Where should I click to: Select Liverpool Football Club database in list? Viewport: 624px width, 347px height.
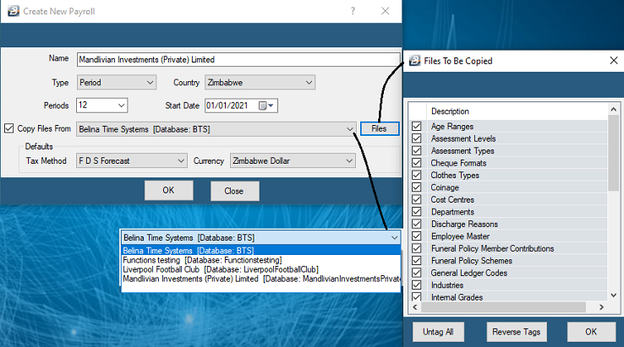[x=260, y=269]
